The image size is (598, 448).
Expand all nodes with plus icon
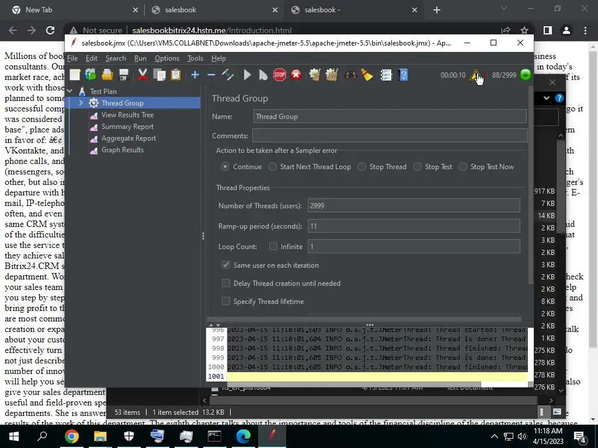coord(195,75)
